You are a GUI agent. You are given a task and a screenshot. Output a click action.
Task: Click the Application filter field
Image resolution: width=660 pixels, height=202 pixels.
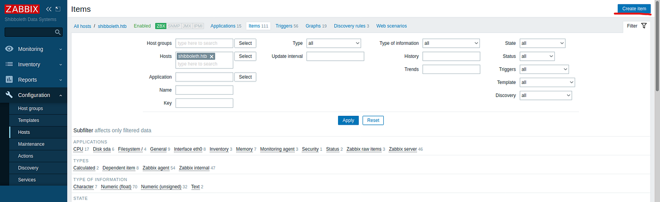[204, 77]
